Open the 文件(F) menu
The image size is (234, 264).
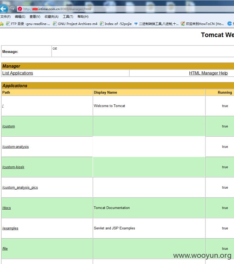coord(5,17)
